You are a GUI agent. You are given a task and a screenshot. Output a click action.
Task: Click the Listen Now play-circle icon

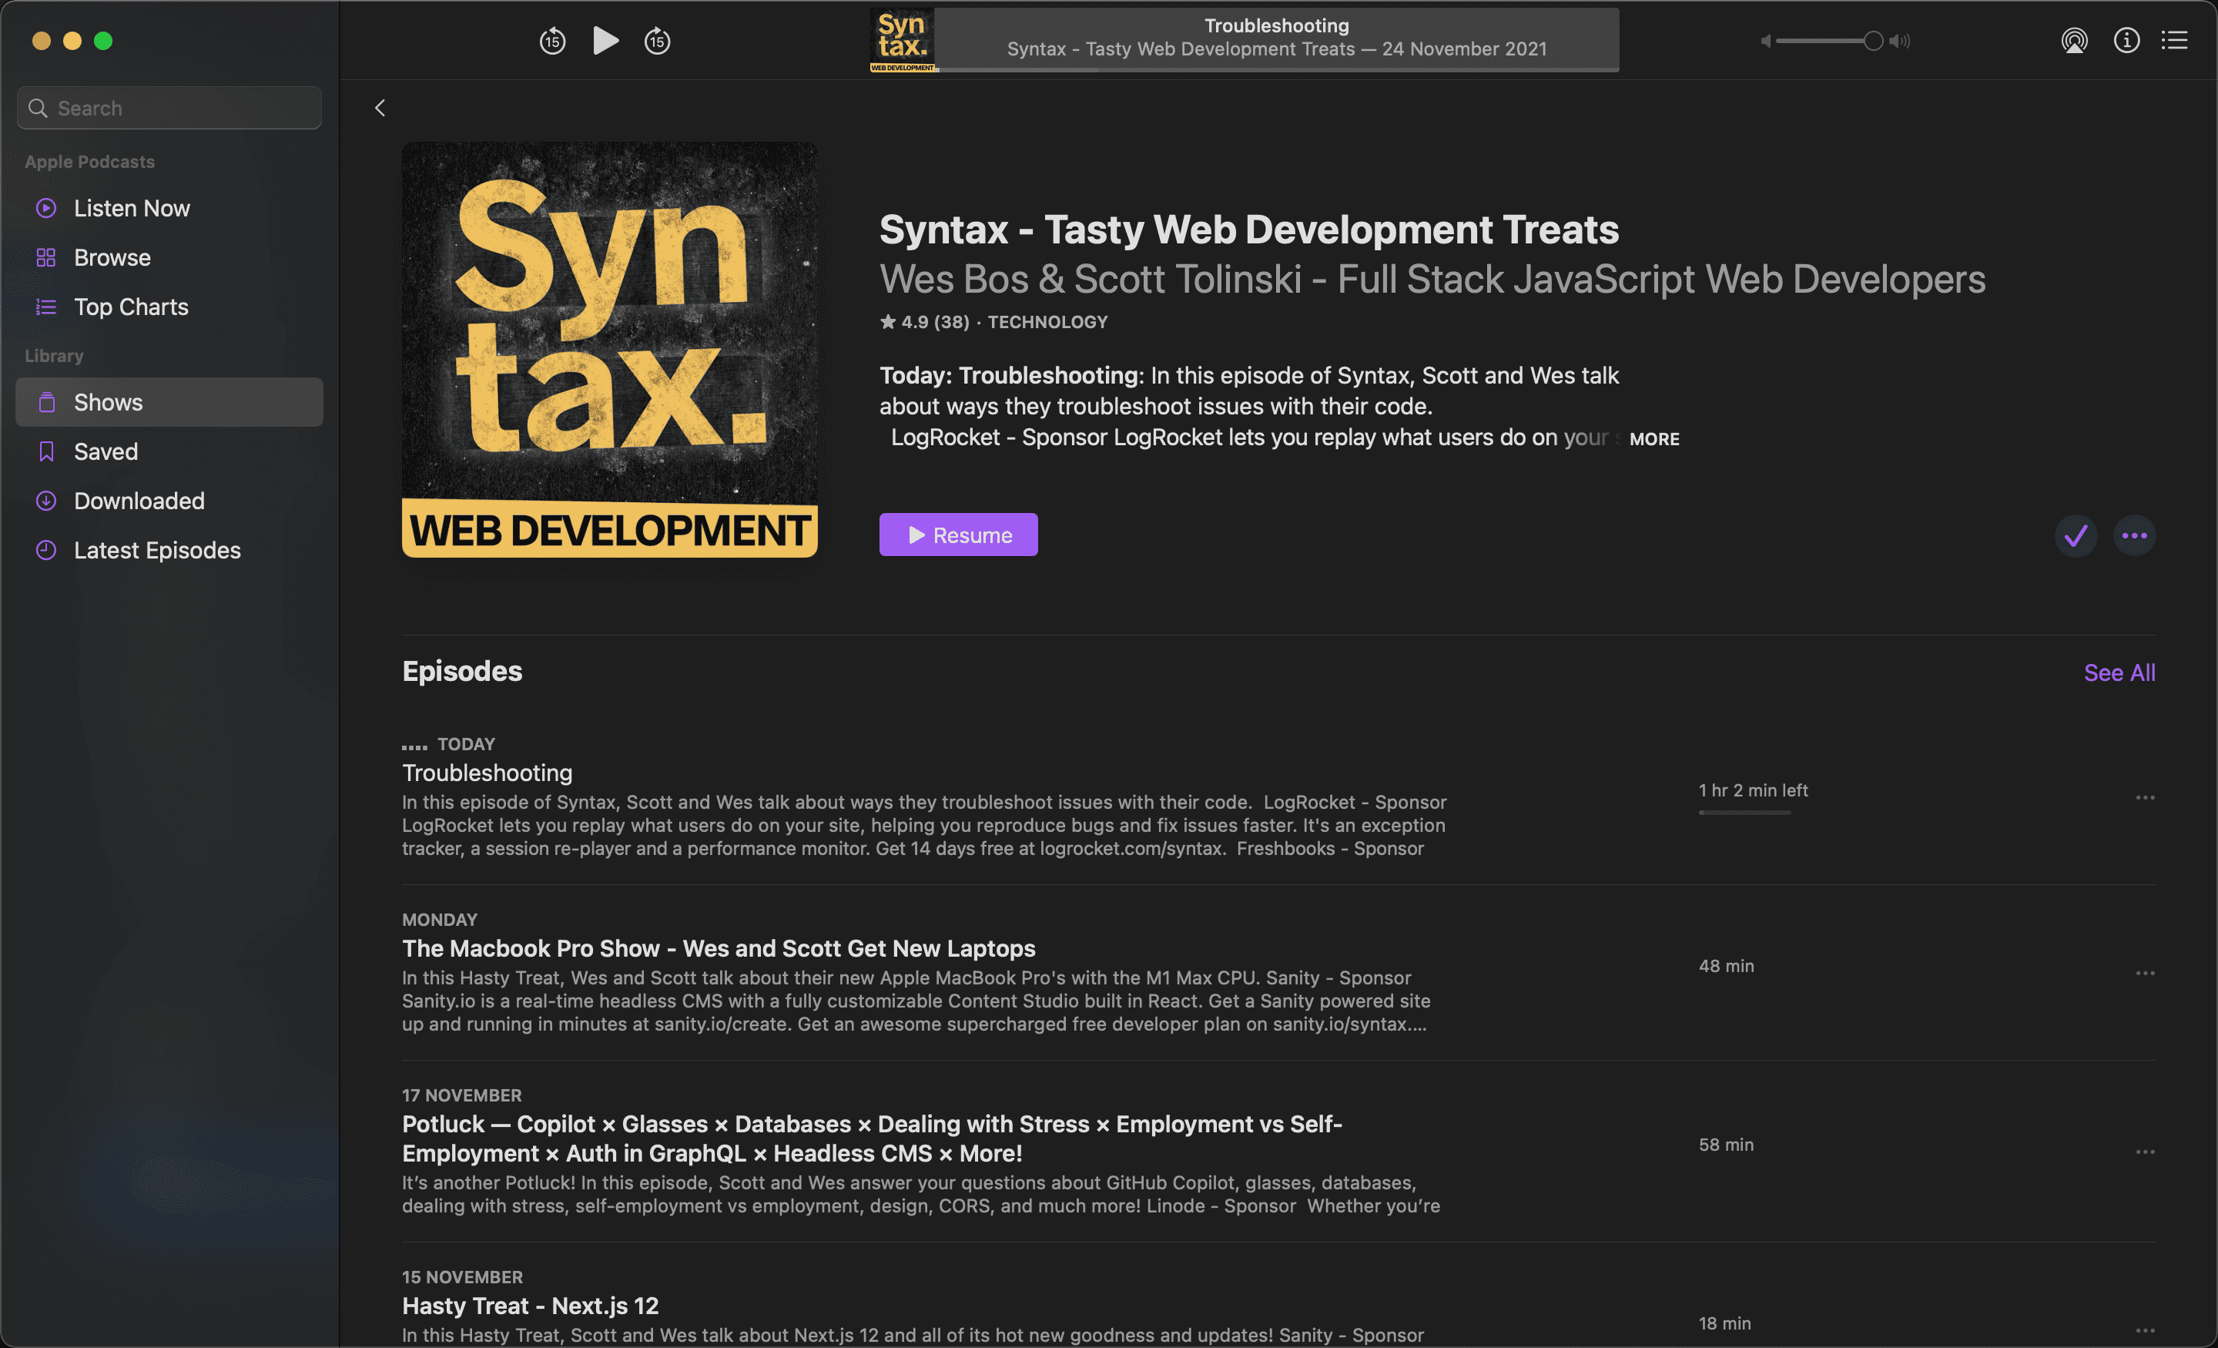click(46, 208)
